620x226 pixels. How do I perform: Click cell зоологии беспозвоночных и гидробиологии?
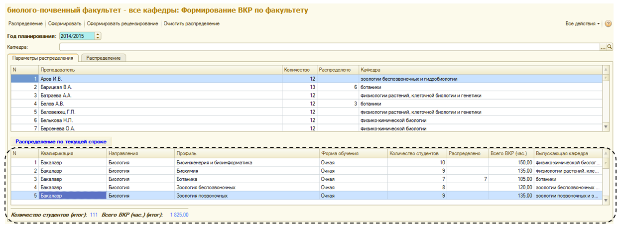coord(481,79)
